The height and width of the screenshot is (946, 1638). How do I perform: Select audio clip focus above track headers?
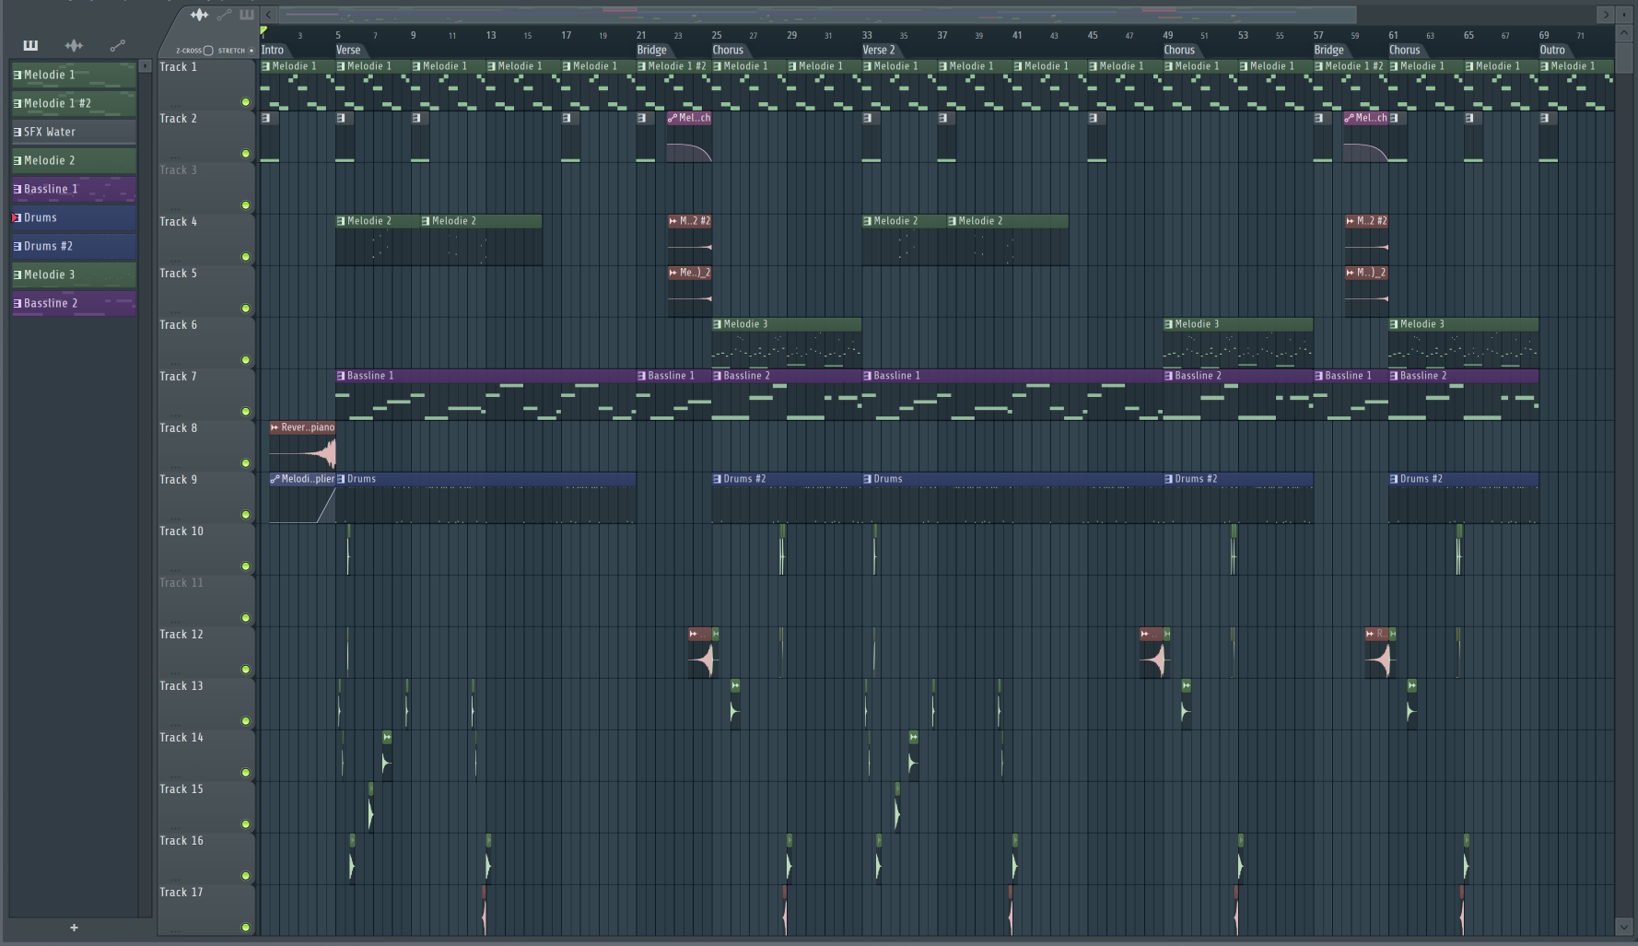coord(199,15)
